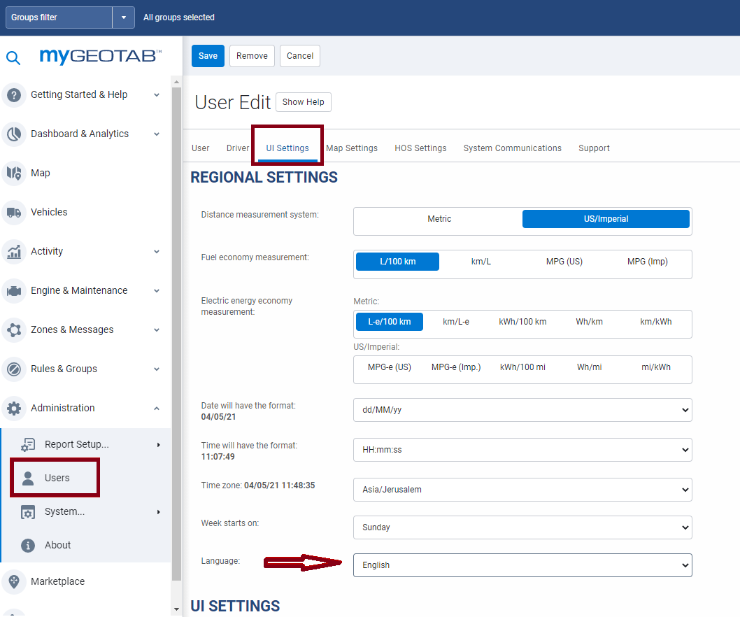Viewport: 740px width, 617px height.
Task: Switch to the HOS Settings tab
Action: tap(420, 148)
